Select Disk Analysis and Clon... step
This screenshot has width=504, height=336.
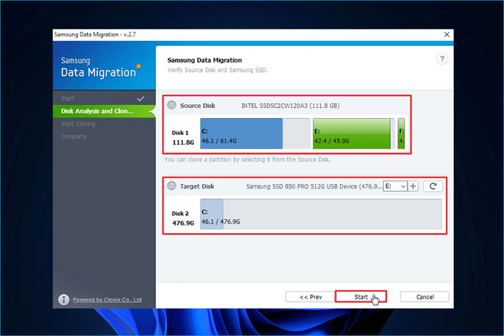pos(104,111)
